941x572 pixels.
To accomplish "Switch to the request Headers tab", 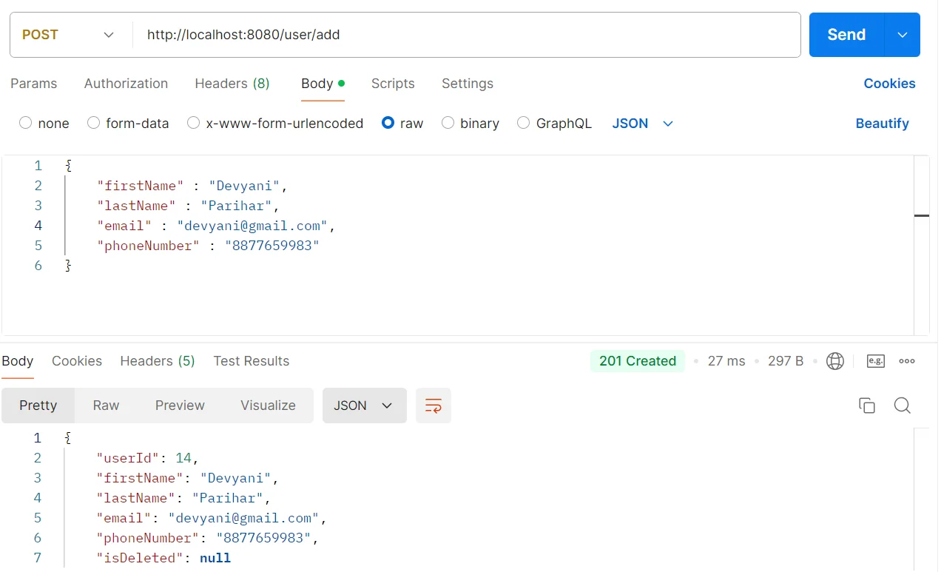I will pyautogui.click(x=232, y=84).
